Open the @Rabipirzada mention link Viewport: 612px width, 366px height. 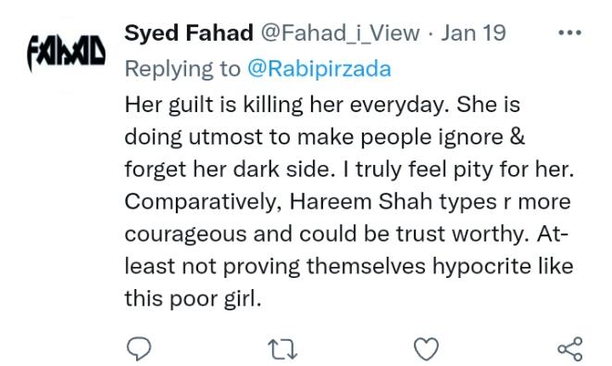(x=319, y=69)
